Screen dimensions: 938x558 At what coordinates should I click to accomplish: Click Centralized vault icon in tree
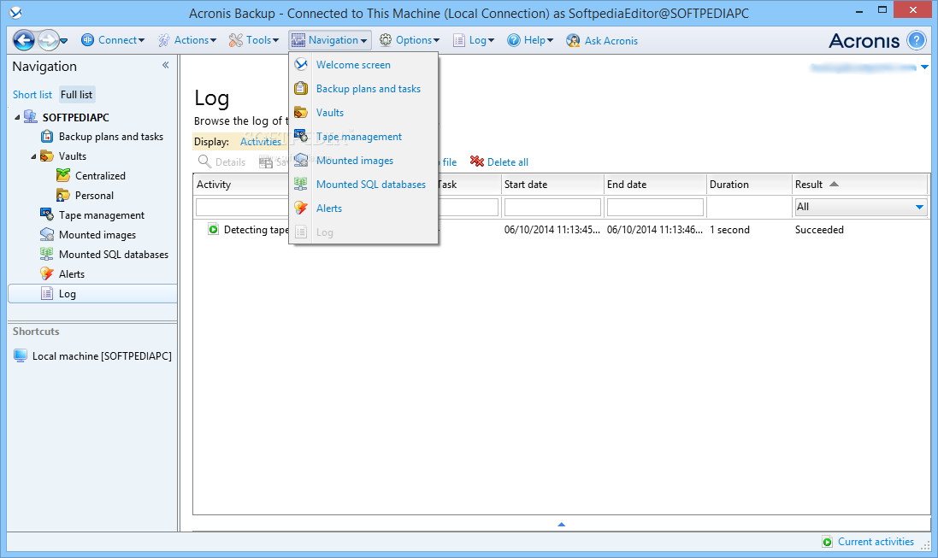62,175
